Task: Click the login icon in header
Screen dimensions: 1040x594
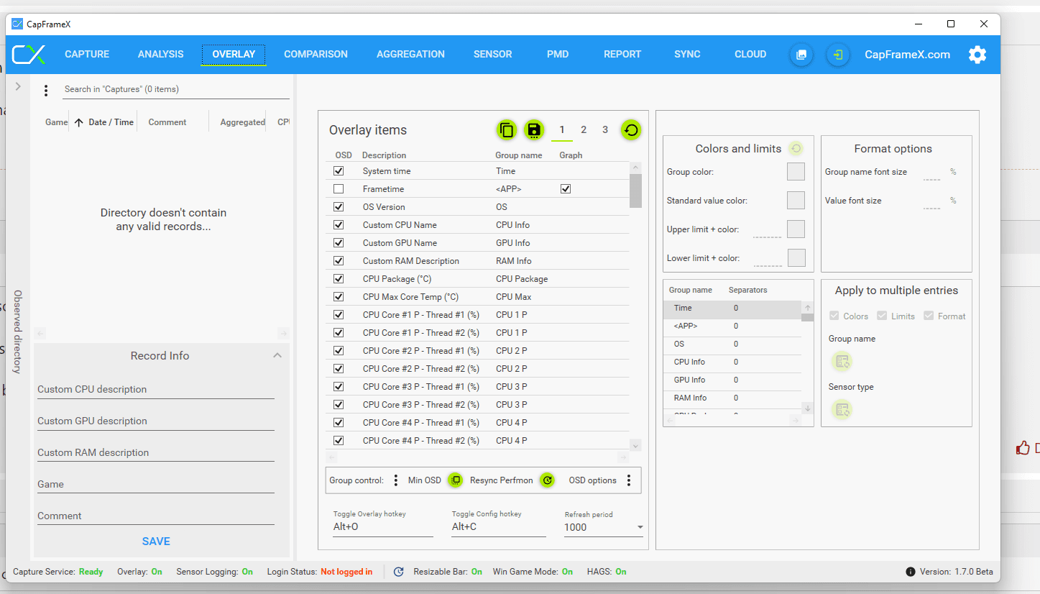Action: [838, 55]
